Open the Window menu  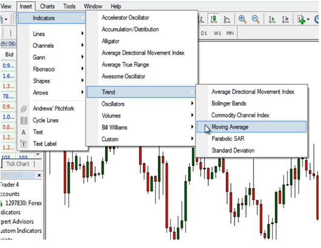click(x=93, y=6)
